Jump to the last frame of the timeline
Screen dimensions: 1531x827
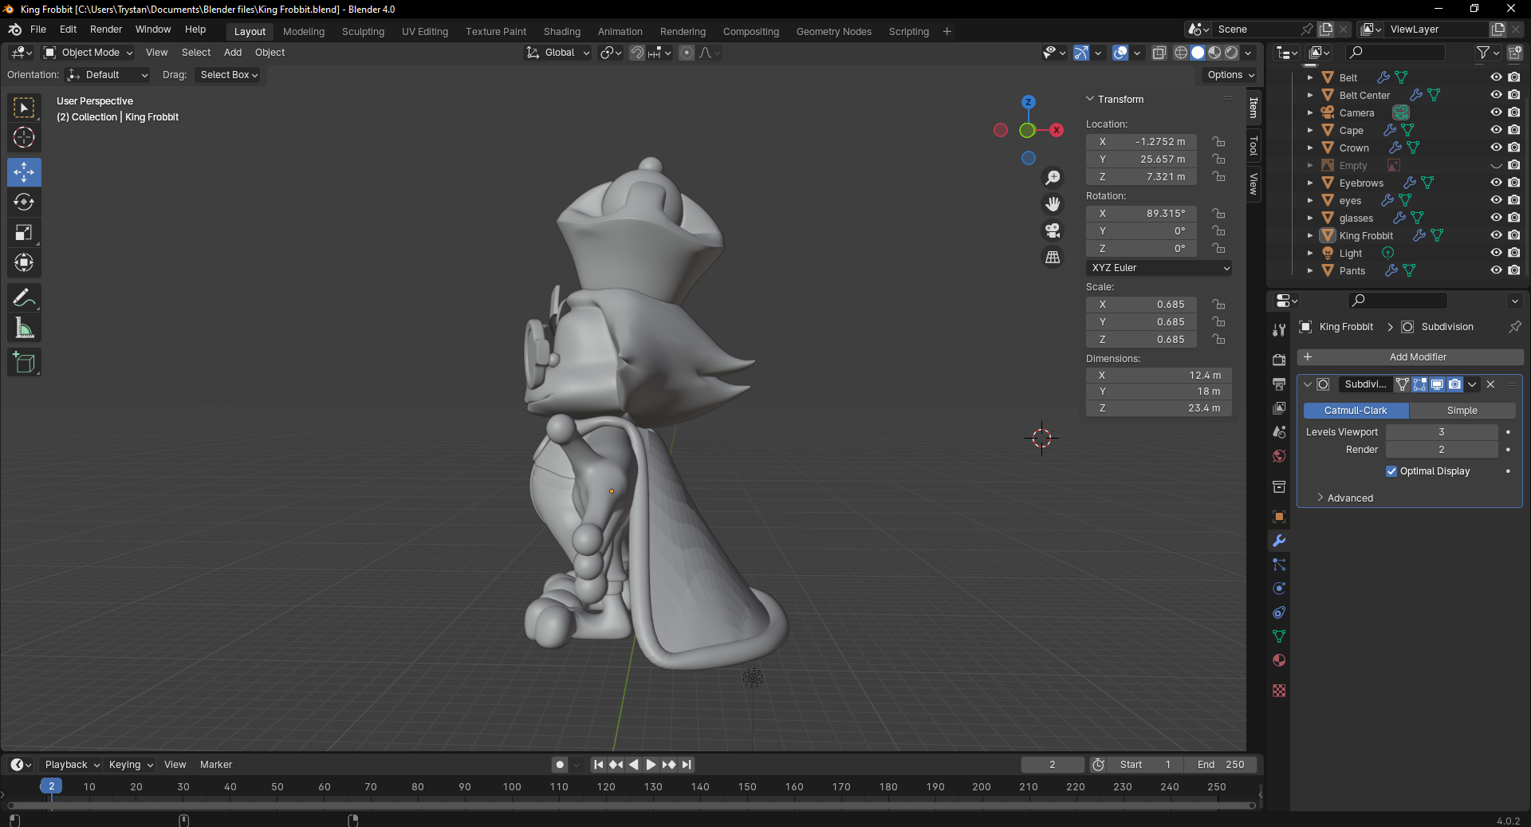(686, 764)
